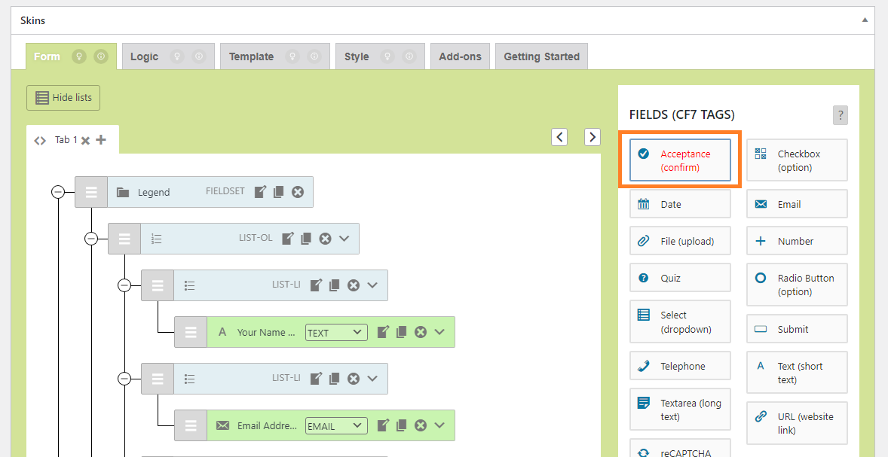Switch to the Logic tab
Screen dimensions: 888x457
pos(144,56)
